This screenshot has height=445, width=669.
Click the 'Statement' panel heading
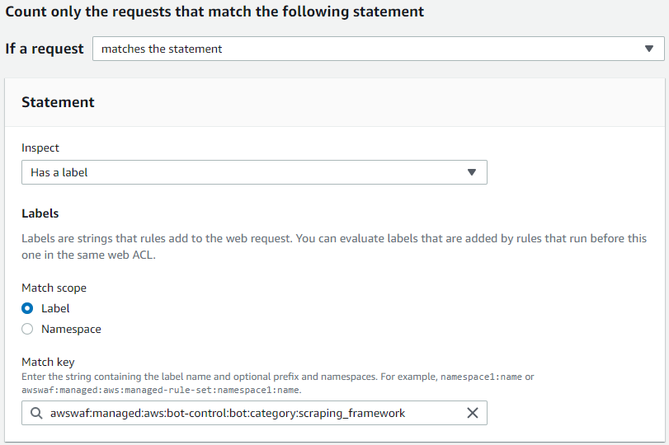pos(58,102)
